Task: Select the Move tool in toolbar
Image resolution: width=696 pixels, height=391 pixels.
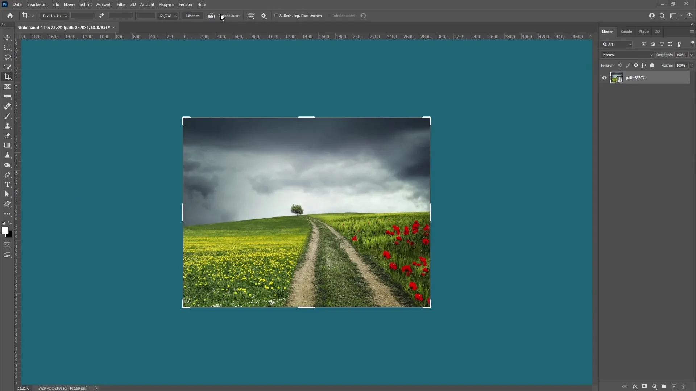Action: [x=7, y=37]
